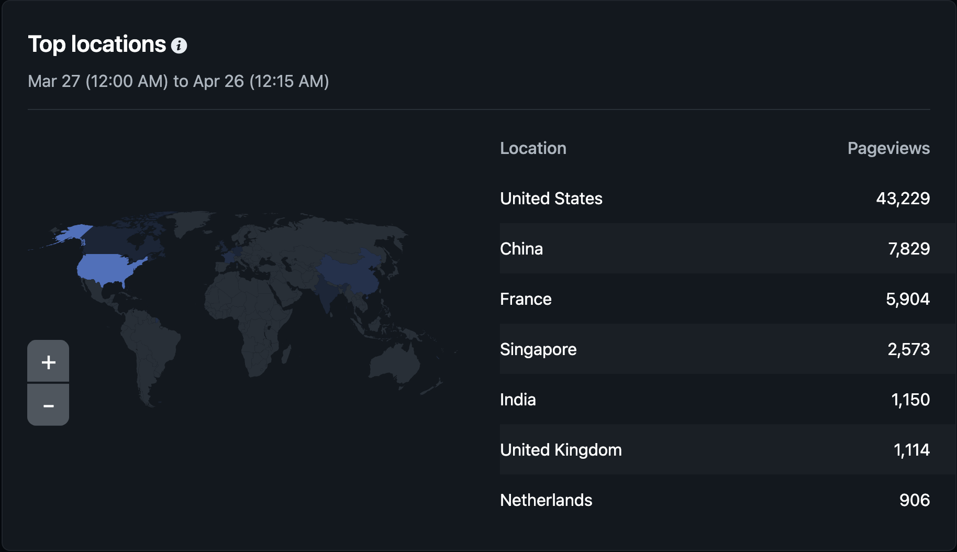The width and height of the screenshot is (957, 552).
Task: Click the Netherlands pageviews value
Action: (915, 500)
